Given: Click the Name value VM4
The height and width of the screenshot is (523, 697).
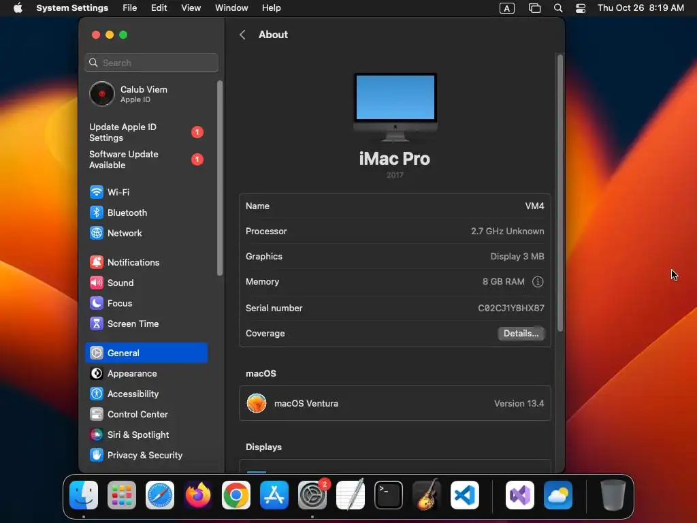Looking at the screenshot, I should tap(534, 206).
